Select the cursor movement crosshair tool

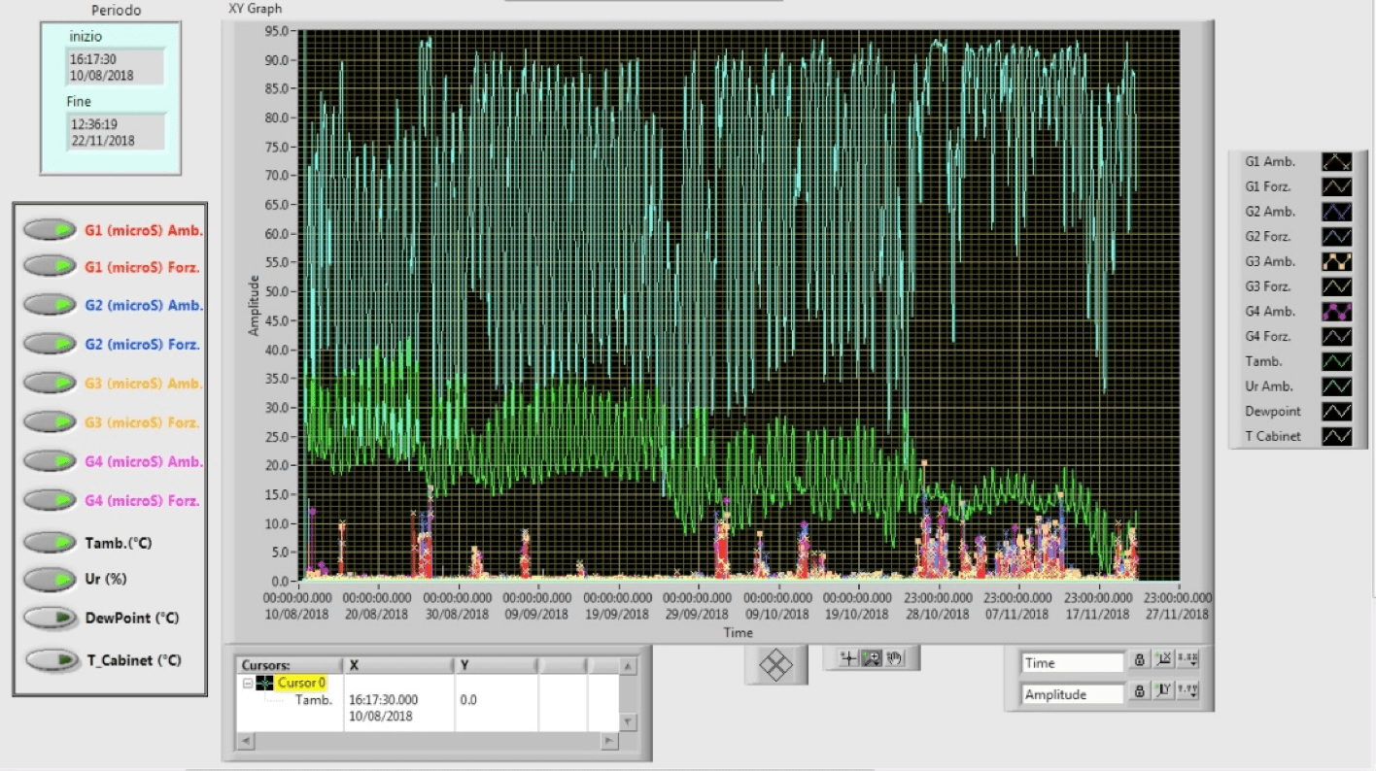(848, 658)
